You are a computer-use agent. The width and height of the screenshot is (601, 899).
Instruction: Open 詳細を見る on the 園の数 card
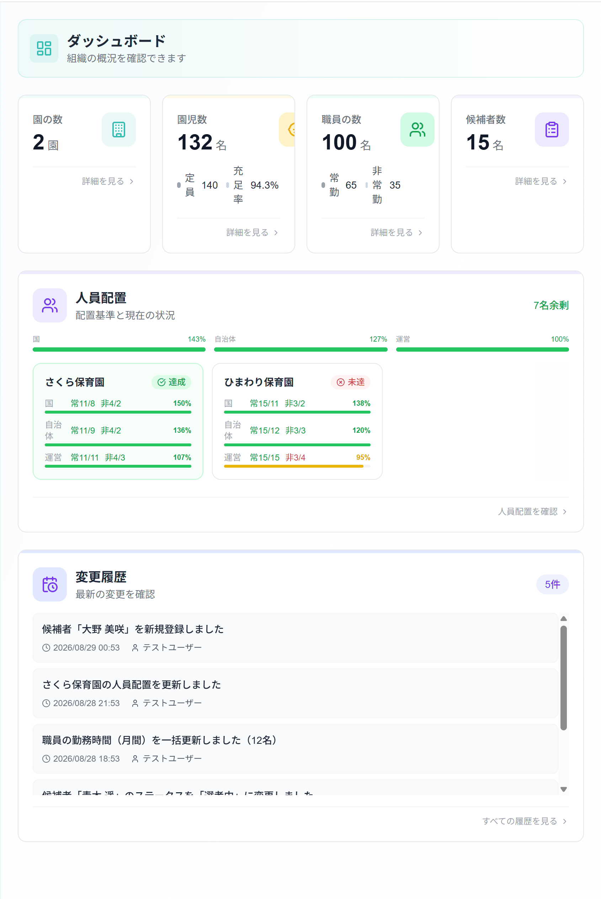pos(108,181)
